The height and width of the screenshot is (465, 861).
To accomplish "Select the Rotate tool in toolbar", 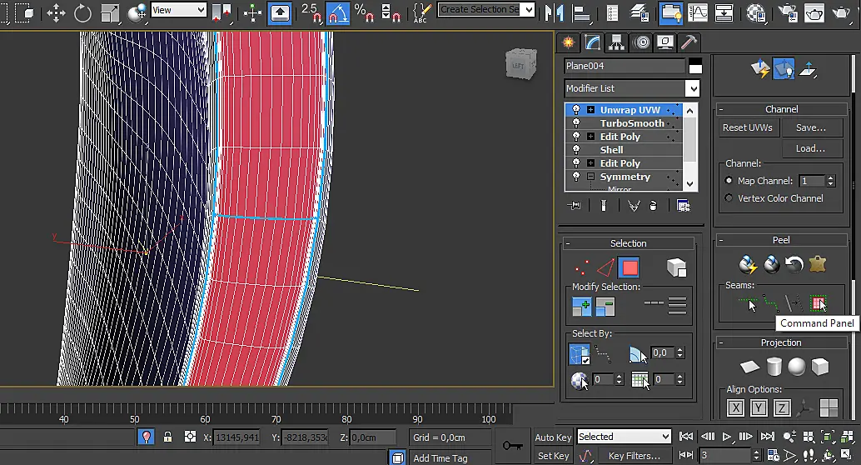I will [x=82, y=12].
